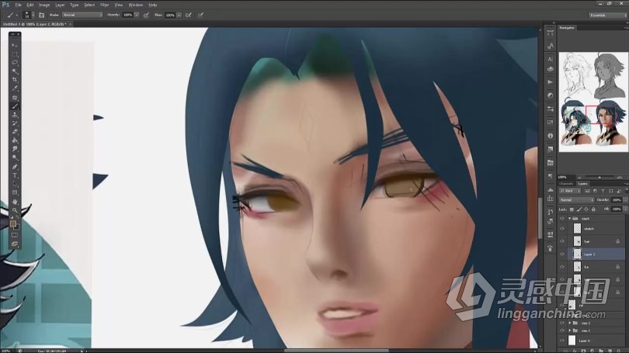Viewport: 629px width, 353px height.
Task: Select the Hand tool
Action: [x=15, y=202]
